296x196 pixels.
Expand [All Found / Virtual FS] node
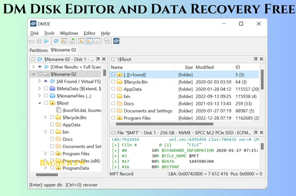[39, 81]
